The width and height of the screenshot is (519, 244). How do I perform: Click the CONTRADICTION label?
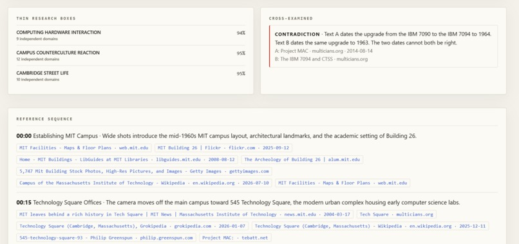click(x=297, y=34)
